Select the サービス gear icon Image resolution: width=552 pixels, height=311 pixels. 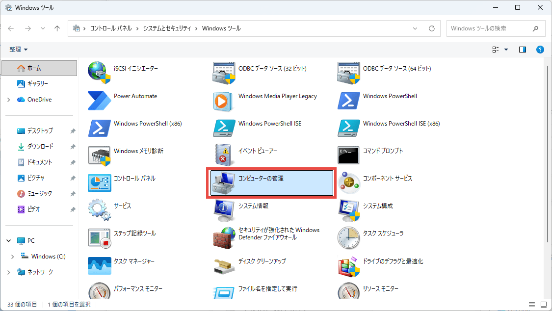point(100,210)
